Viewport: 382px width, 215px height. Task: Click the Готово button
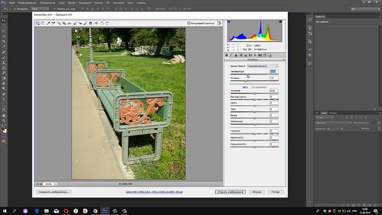point(276,192)
